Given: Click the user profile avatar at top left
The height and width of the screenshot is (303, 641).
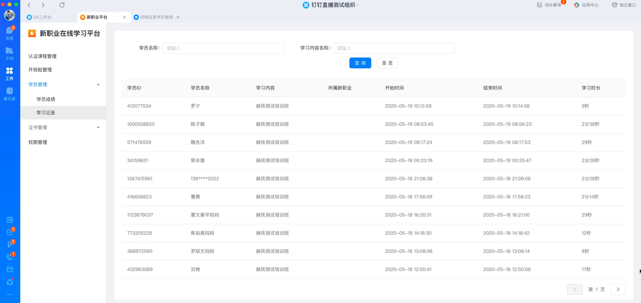Looking at the screenshot, I should (x=9, y=15).
